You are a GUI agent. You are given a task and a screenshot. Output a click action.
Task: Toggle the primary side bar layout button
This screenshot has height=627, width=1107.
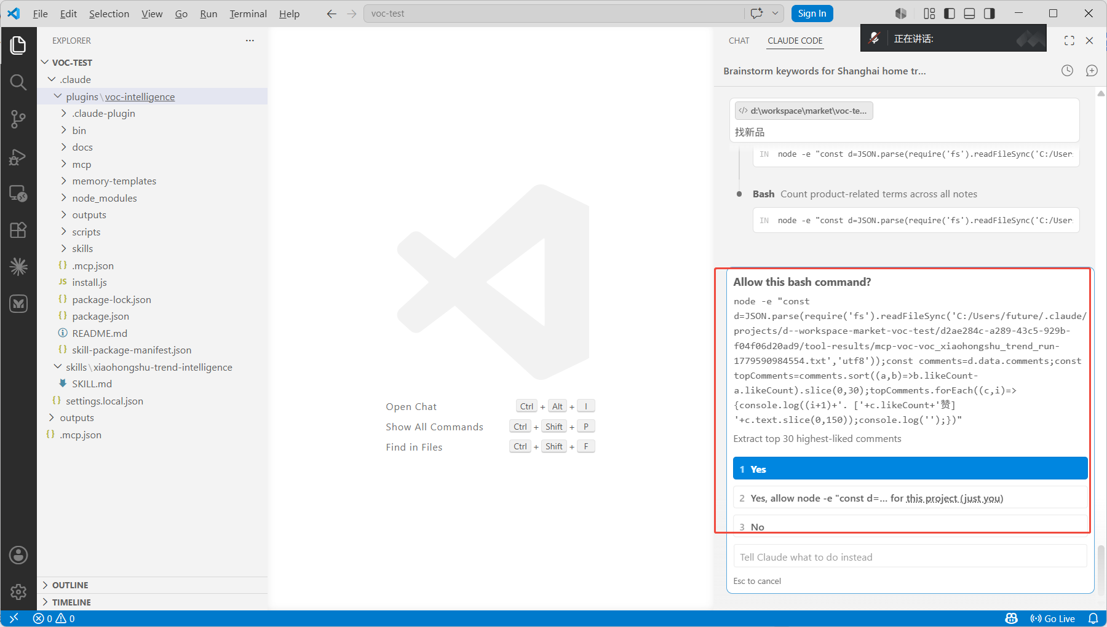pos(950,14)
